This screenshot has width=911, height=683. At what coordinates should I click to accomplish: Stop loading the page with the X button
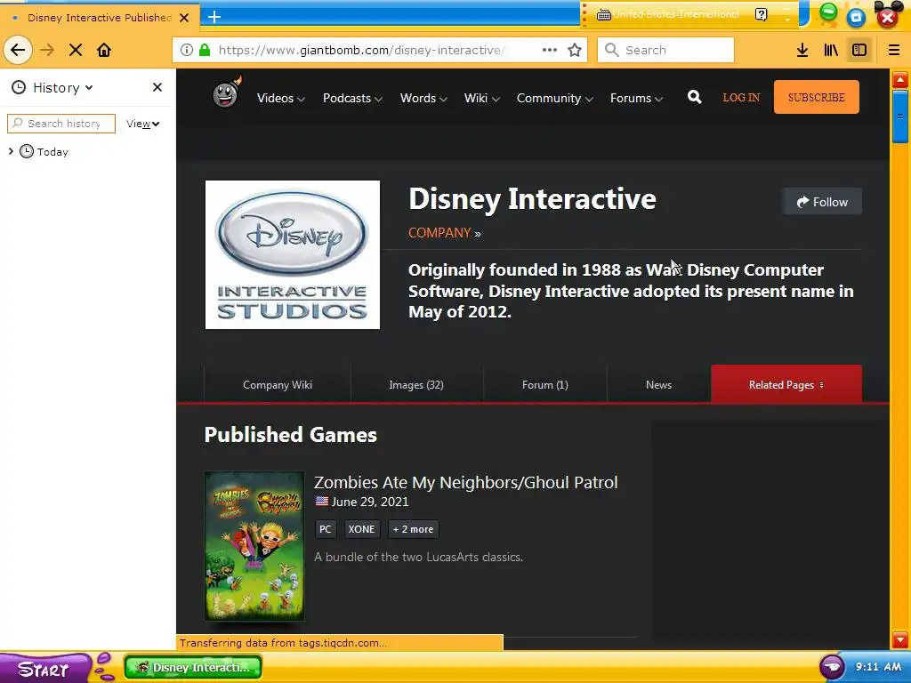[76, 50]
